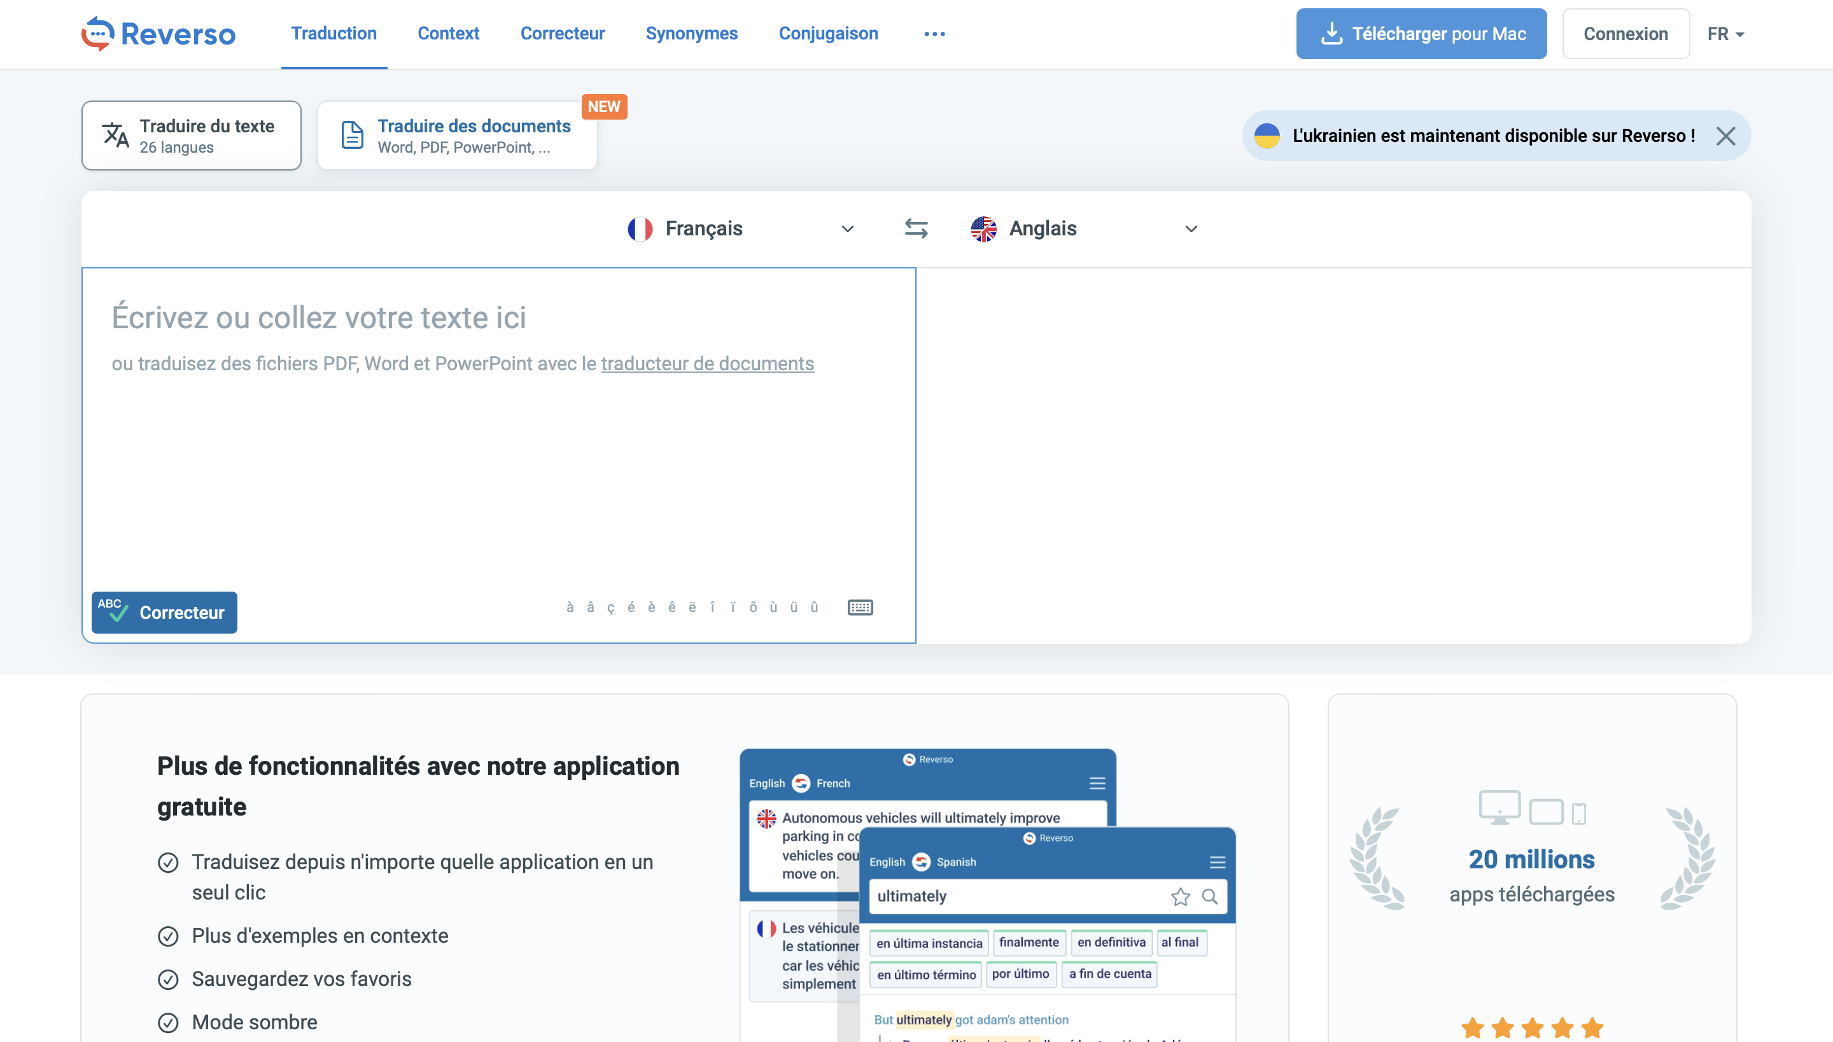This screenshot has height=1042, width=1833.
Task: Click the app preview screenshot image
Action: (x=988, y=894)
